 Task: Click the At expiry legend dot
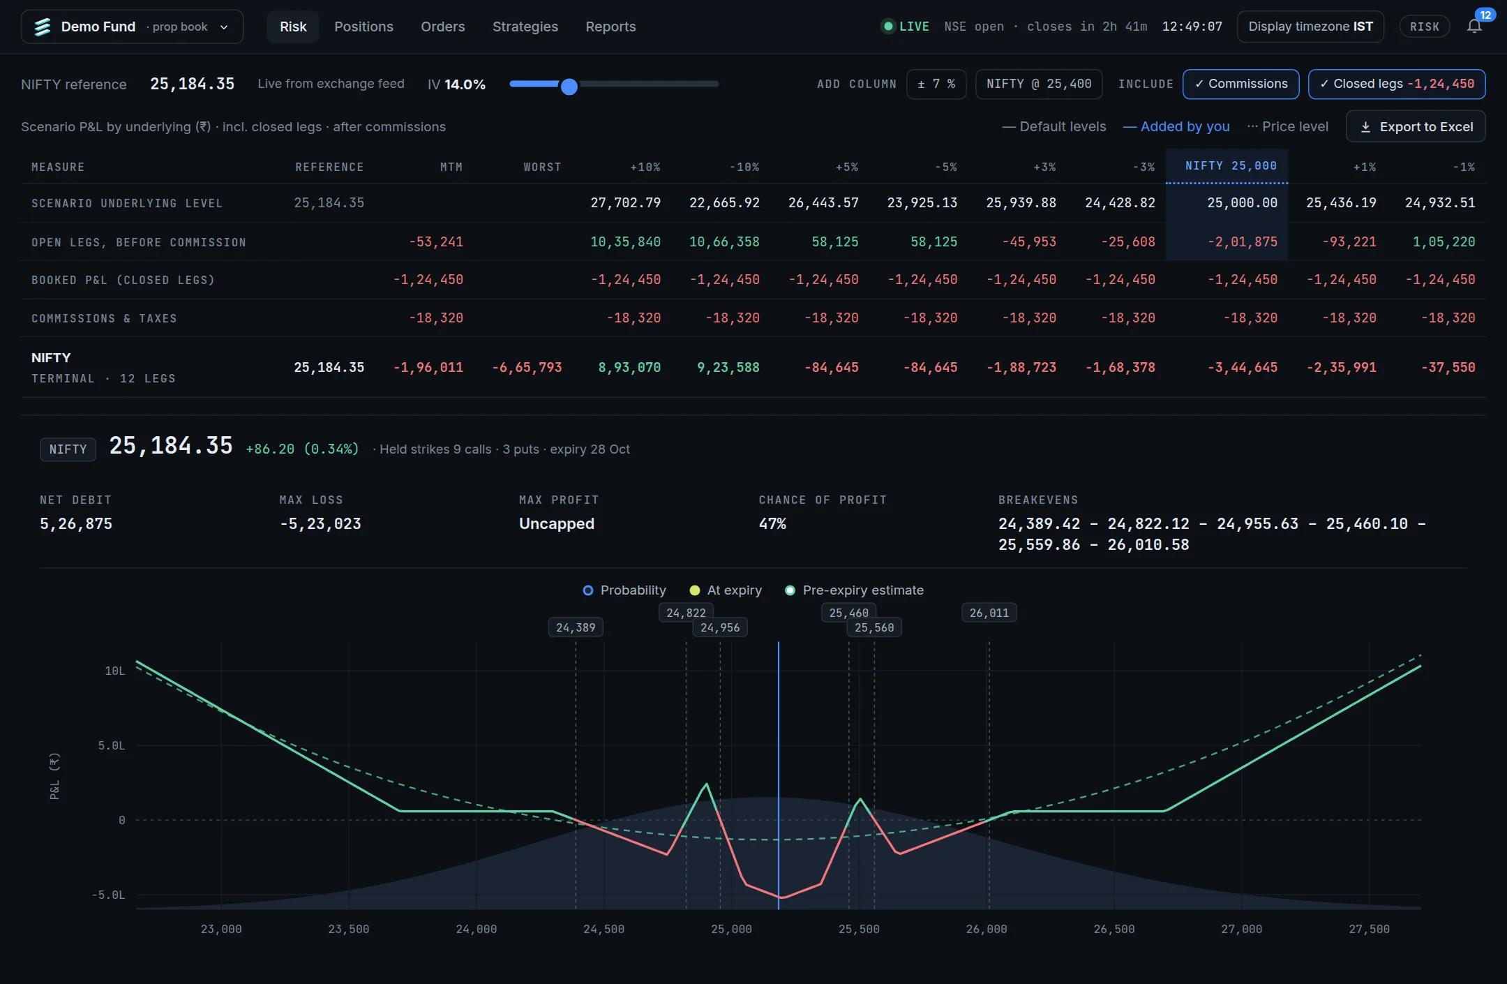pos(695,590)
